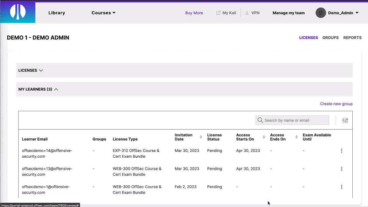Click the Demo_Admin avatar icon
The width and height of the screenshot is (368, 207).
tap(321, 13)
